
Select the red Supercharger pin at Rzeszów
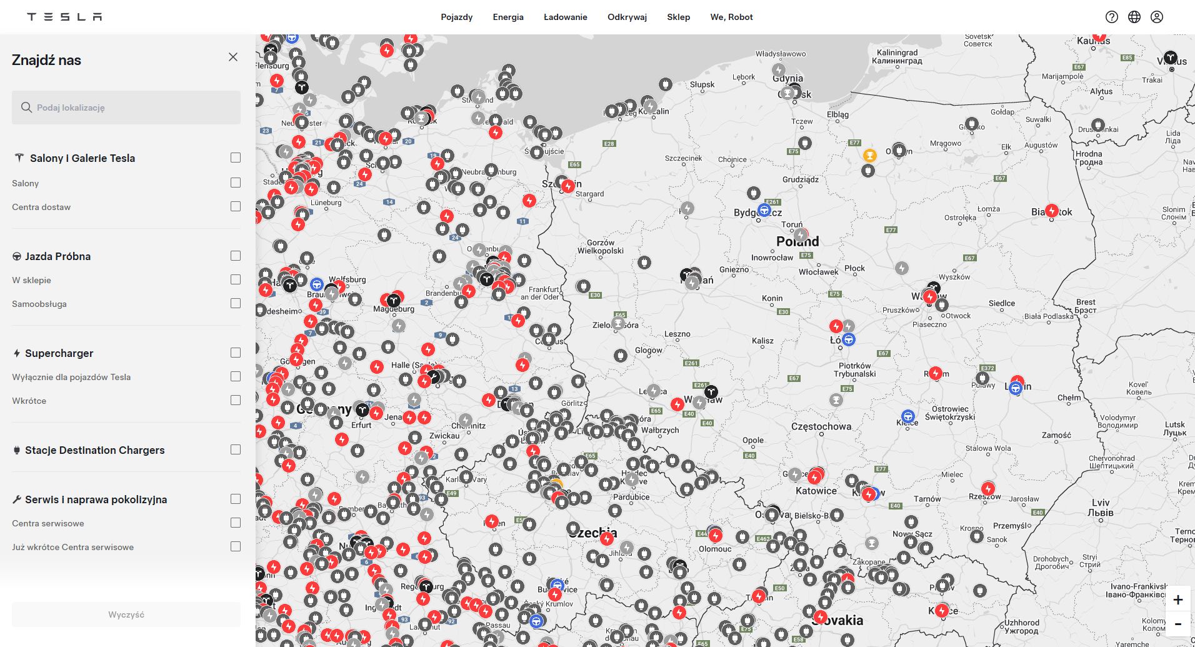coord(988,488)
